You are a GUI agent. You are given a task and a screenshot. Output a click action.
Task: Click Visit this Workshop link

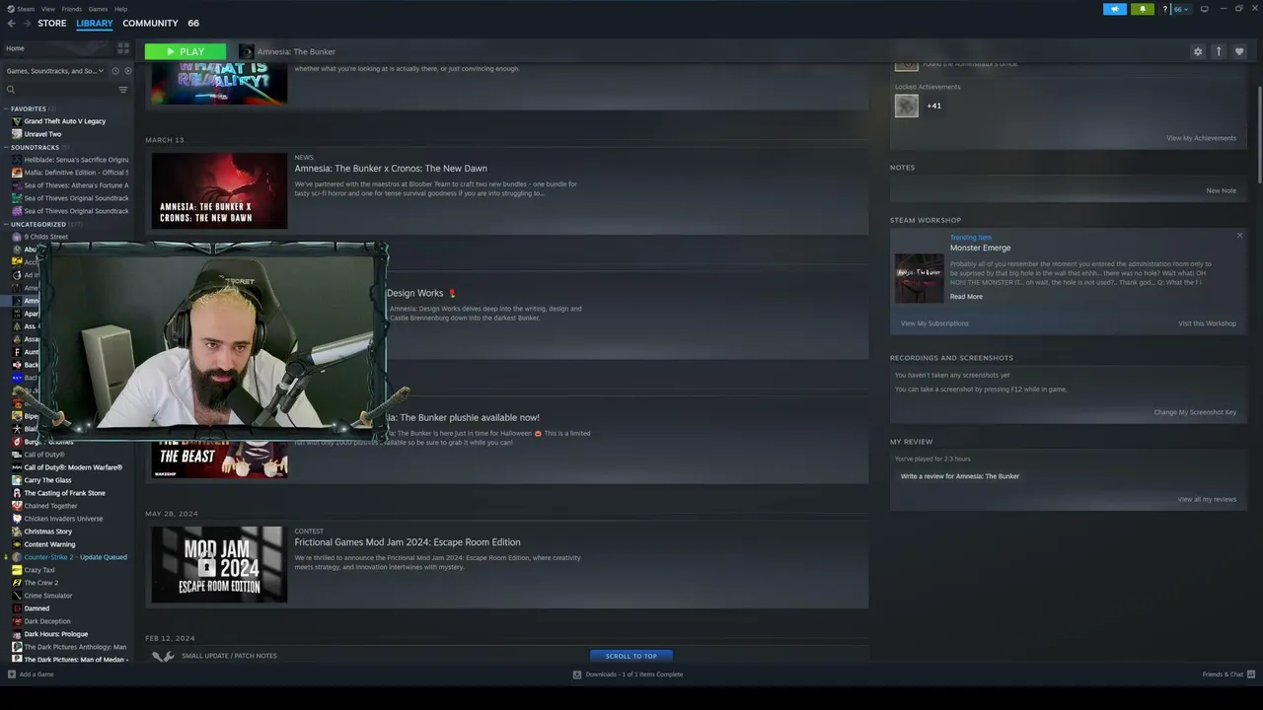tap(1207, 323)
